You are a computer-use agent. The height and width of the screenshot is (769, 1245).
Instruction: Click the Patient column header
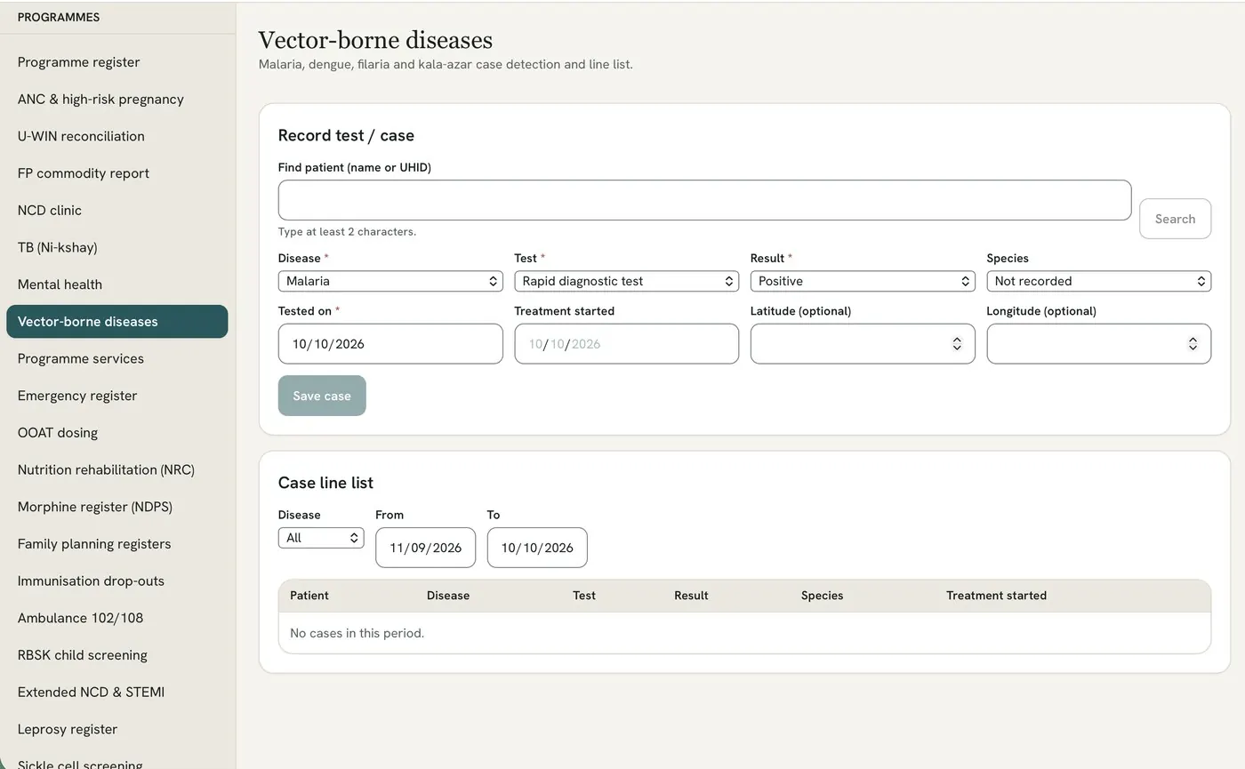click(309, 596)
